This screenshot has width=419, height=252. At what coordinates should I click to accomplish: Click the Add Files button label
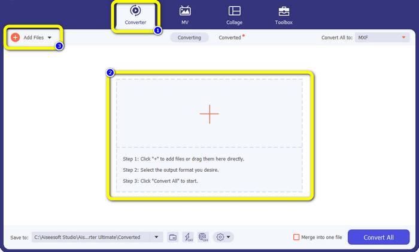click(34, 38)
